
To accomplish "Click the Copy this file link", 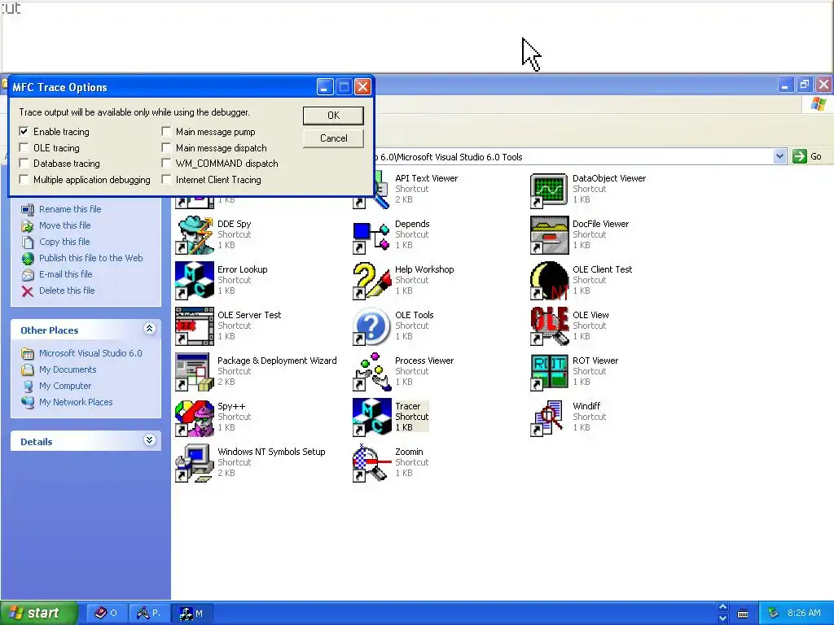I will tap(64, 242).
